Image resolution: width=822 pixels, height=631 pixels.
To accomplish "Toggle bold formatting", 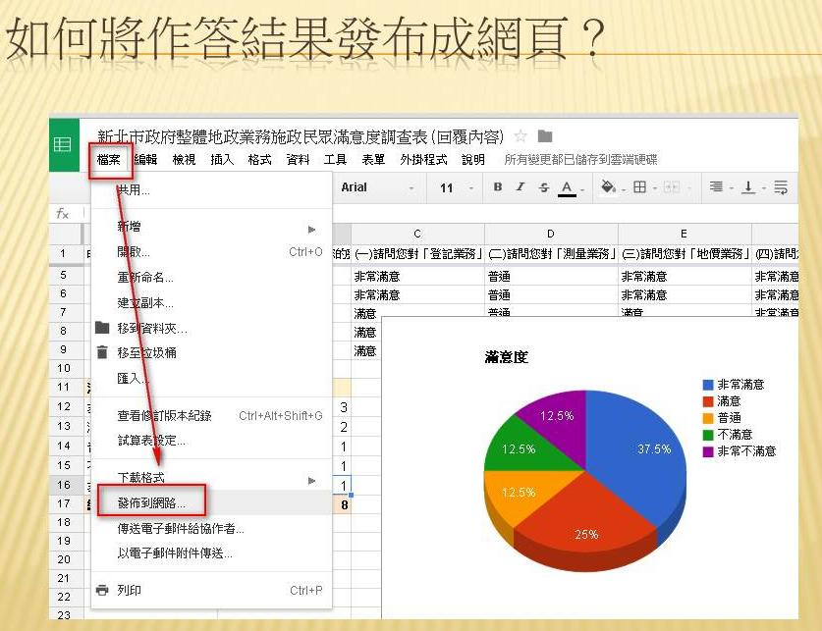I will 498,186.
